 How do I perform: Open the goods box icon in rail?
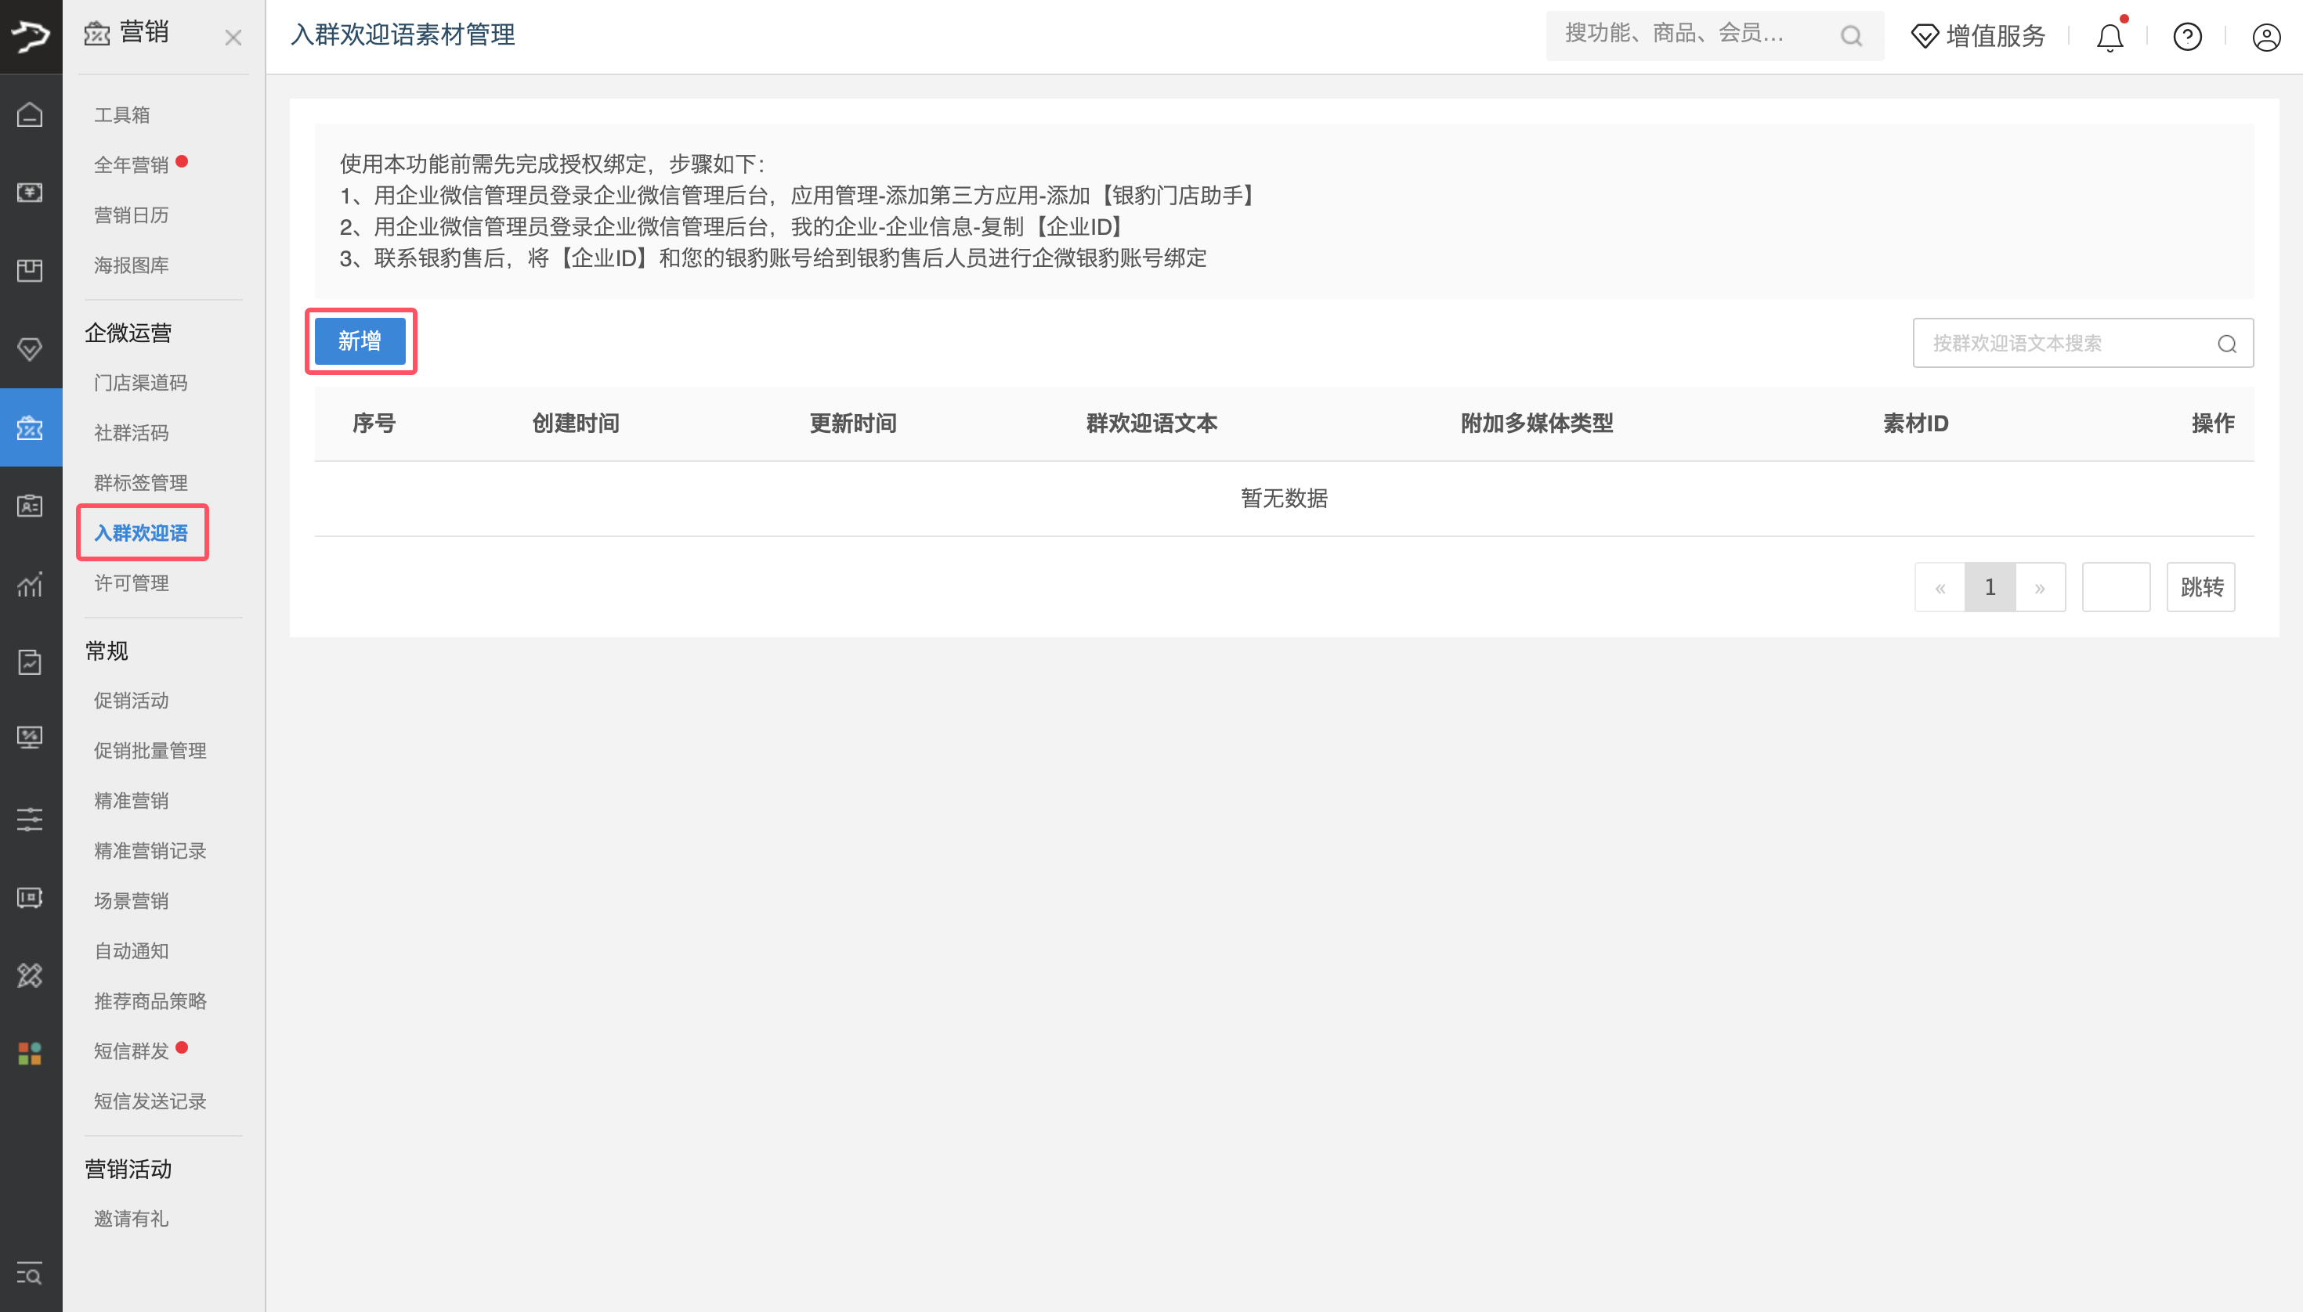click(30, 270)
